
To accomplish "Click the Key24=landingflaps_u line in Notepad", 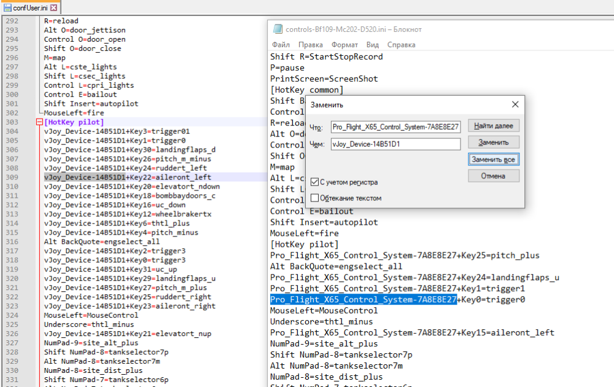I will [x=414, y=277].
